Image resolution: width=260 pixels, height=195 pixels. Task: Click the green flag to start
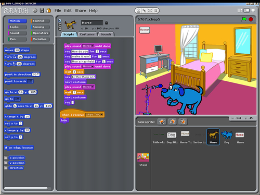point(244,19)
